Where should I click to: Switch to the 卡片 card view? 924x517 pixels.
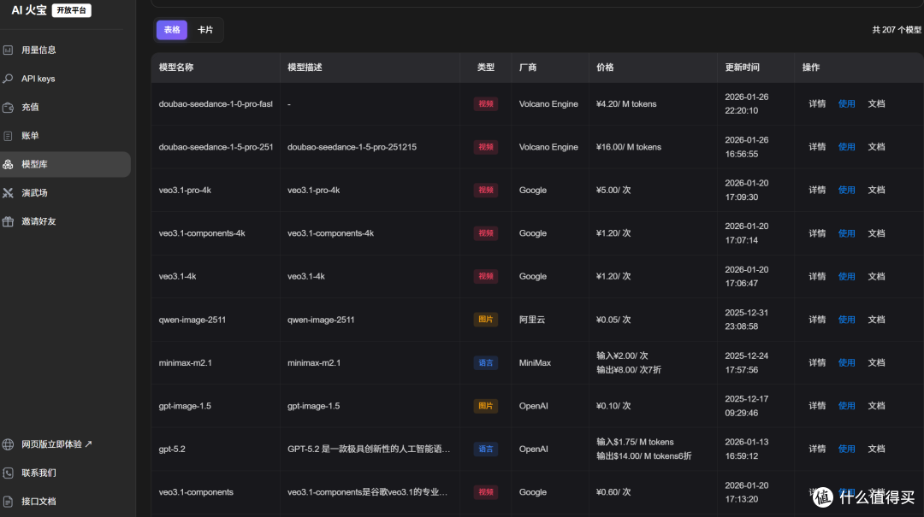click(x=205, y=30)
